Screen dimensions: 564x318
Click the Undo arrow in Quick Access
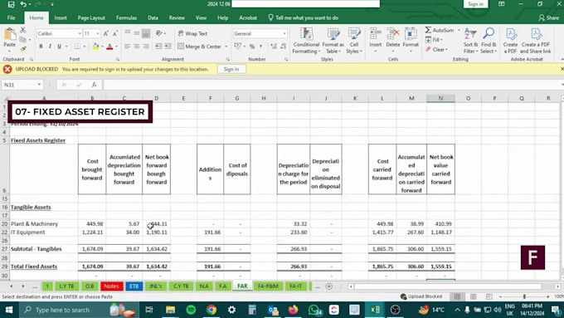coord(23,4)
